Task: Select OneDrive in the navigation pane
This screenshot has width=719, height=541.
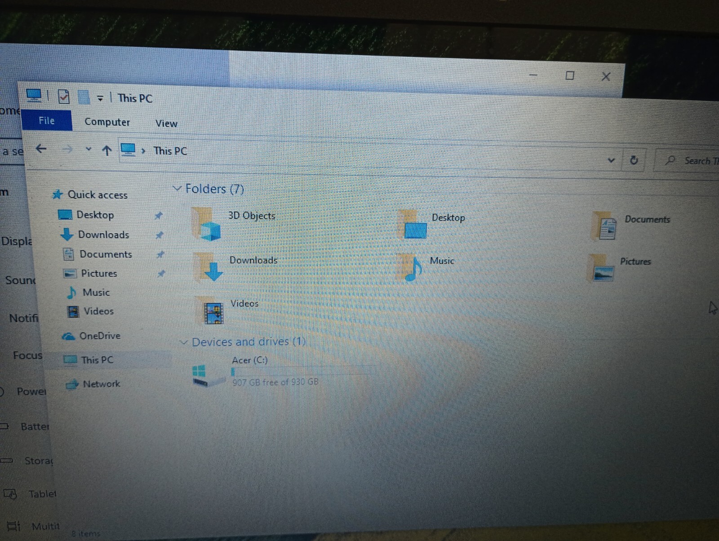Action: [91, 336]
